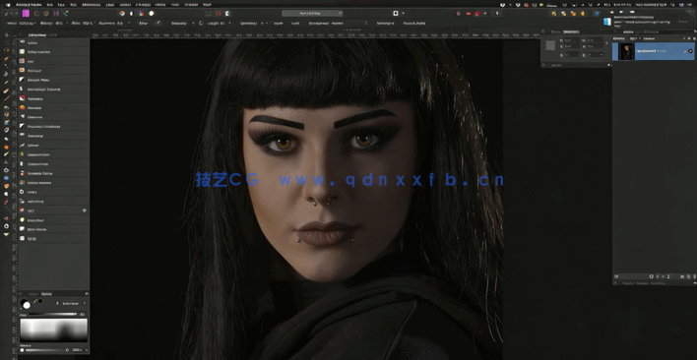This screenshot has height=360, width=697.
Task: Click the Background layer thumbnail
Action: coord(626,51)
